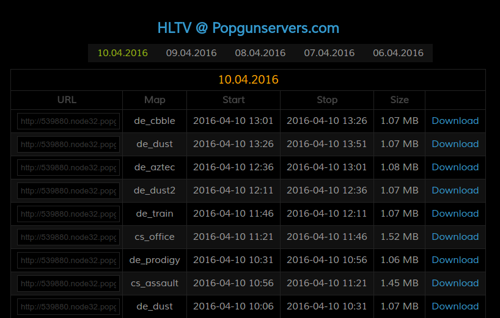This screenshot has width=500, height=318.
Task: Click the URL column header
Action: tap(67, 100)
